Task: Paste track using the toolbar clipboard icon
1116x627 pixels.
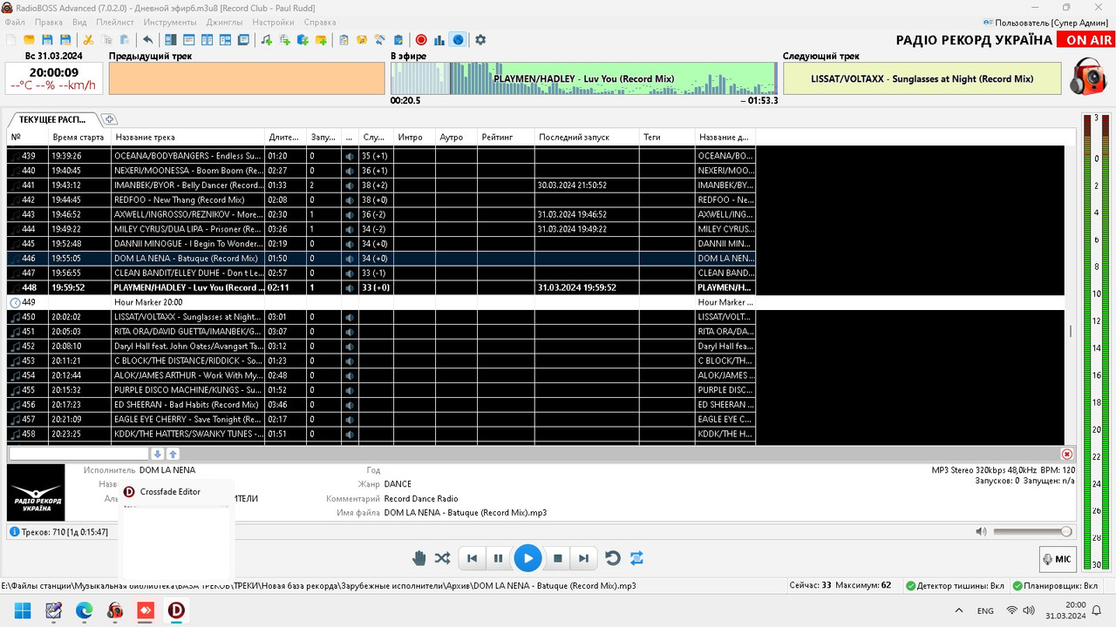Action: click(125, 40)
